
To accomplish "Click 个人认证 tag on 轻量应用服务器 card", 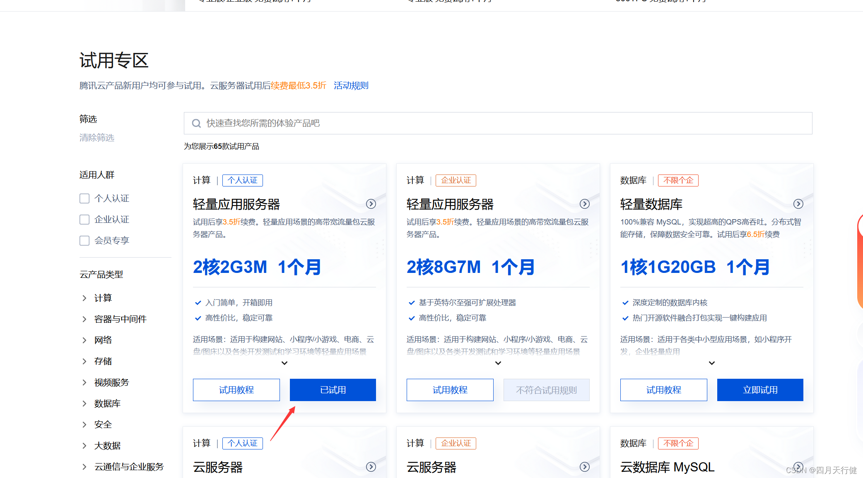I will coord(243,180).
